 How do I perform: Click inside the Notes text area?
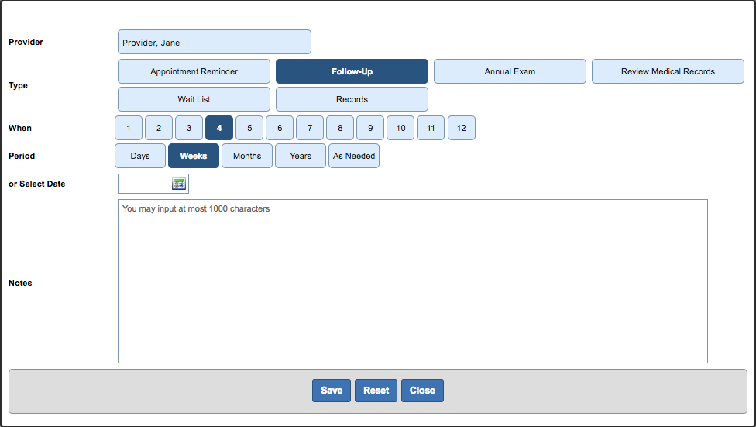click(x=412, y=281)
